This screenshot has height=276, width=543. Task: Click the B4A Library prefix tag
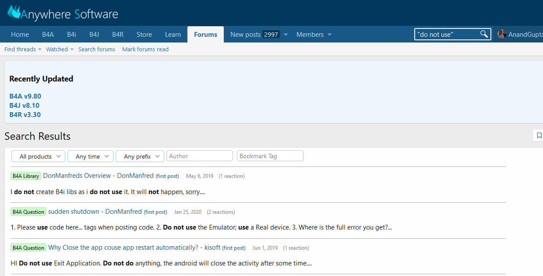26,176
